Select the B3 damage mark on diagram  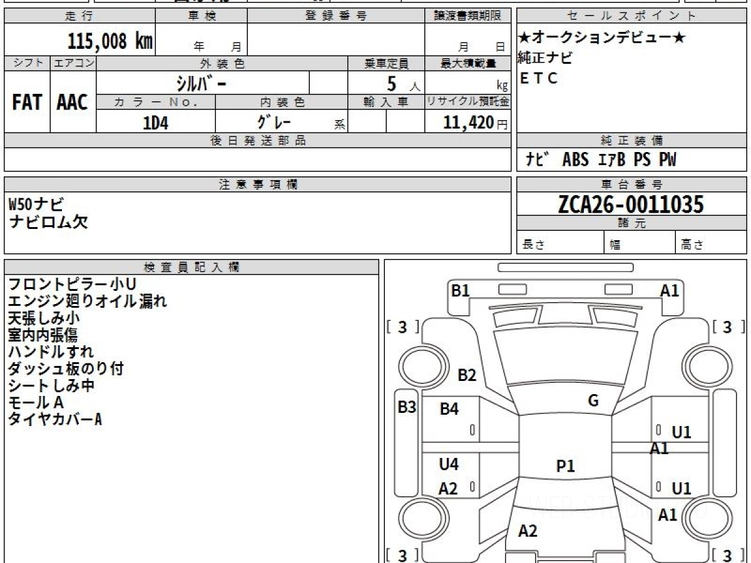pos(407,407)
